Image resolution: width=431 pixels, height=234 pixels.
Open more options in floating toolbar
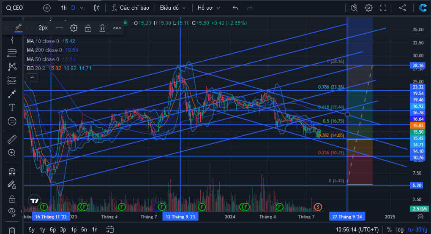pyautogui.click(x=117, y=28)
